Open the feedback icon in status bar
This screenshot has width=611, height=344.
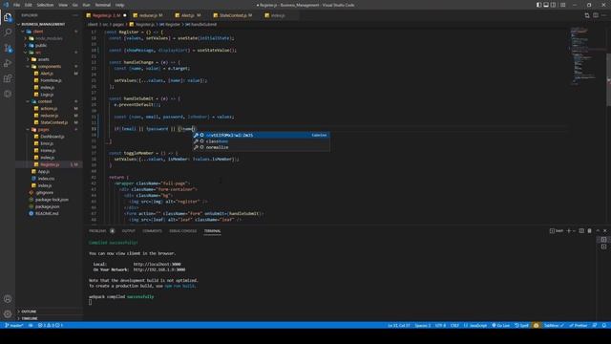(x=595, y=325)
